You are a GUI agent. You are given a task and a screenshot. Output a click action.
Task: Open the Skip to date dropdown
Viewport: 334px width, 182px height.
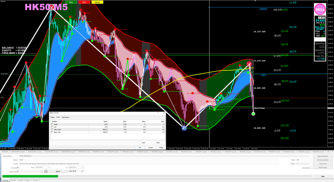coord(83,171)
